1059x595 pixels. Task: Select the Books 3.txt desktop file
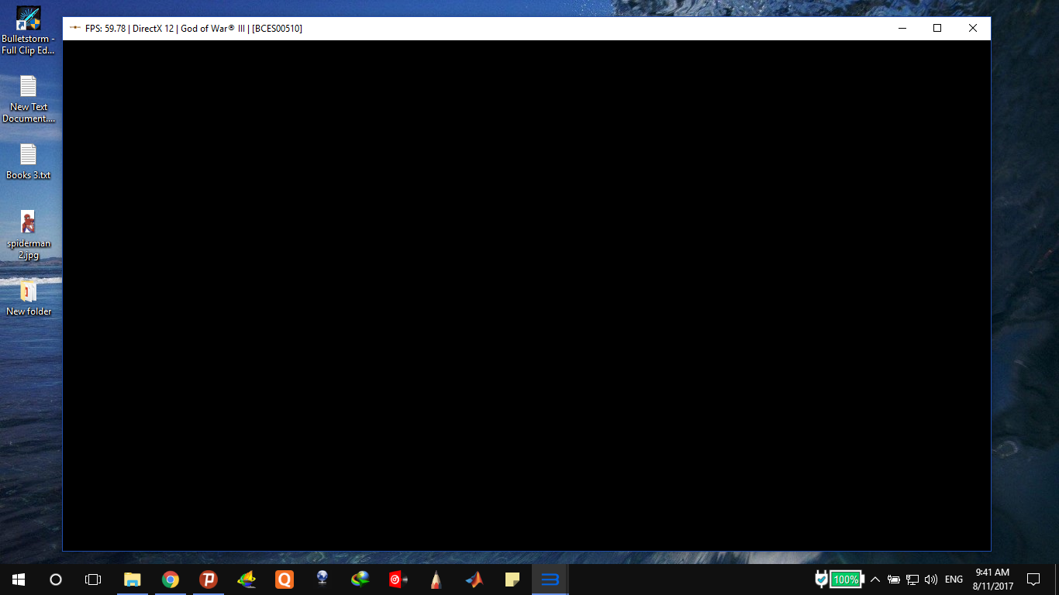[x=29, y=162]
